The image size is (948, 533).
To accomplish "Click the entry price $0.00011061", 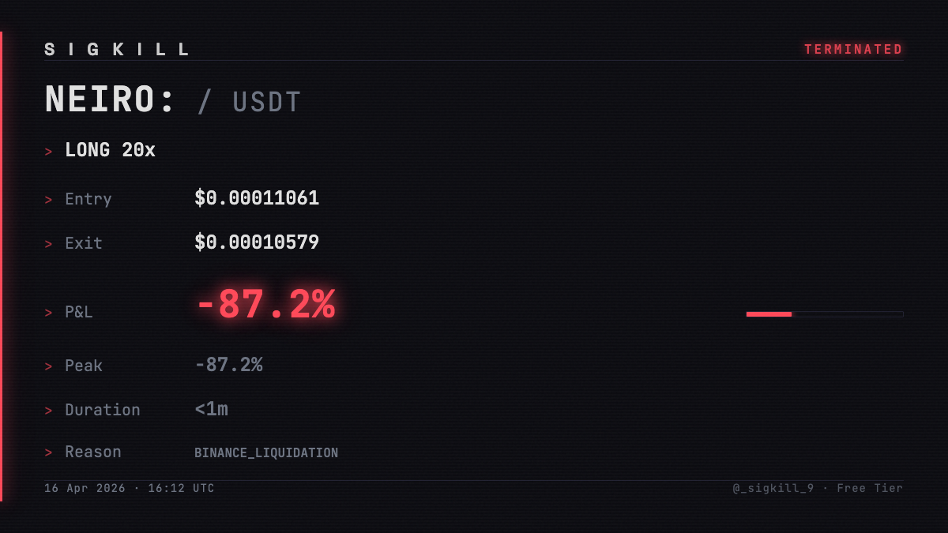I will (257, 198).
